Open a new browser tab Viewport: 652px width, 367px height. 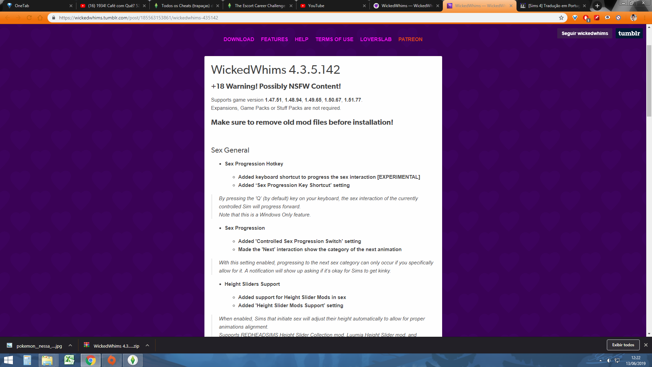click(597, 6)
